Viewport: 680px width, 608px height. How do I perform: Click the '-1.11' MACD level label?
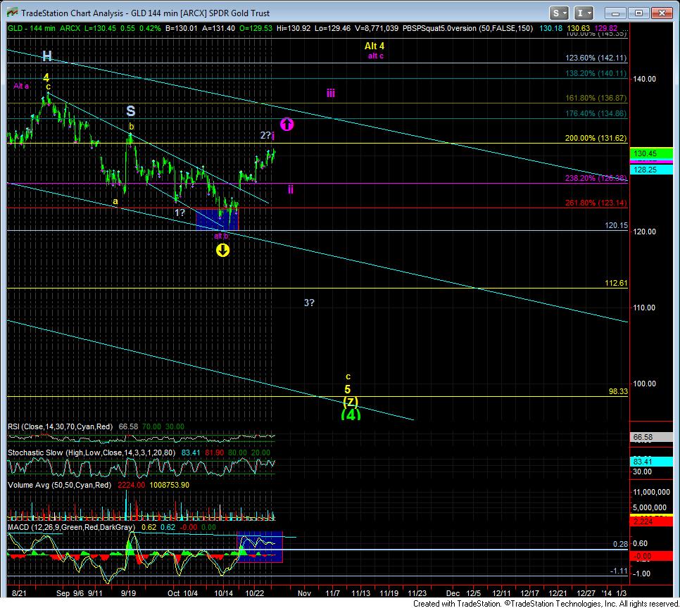click(x=619, y=571)
